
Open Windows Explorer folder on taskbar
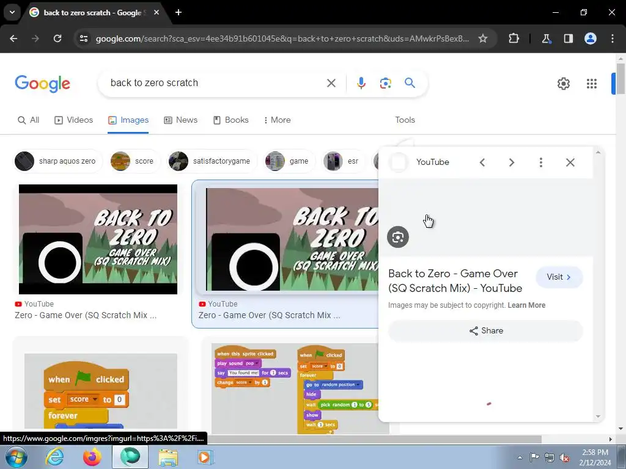tap(168, 457)
